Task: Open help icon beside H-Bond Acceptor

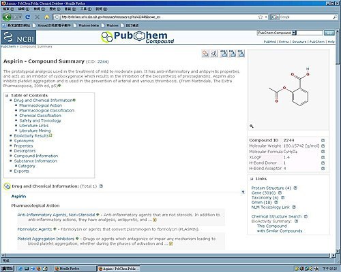Action: pyautogui.click(x=323, y=169)
